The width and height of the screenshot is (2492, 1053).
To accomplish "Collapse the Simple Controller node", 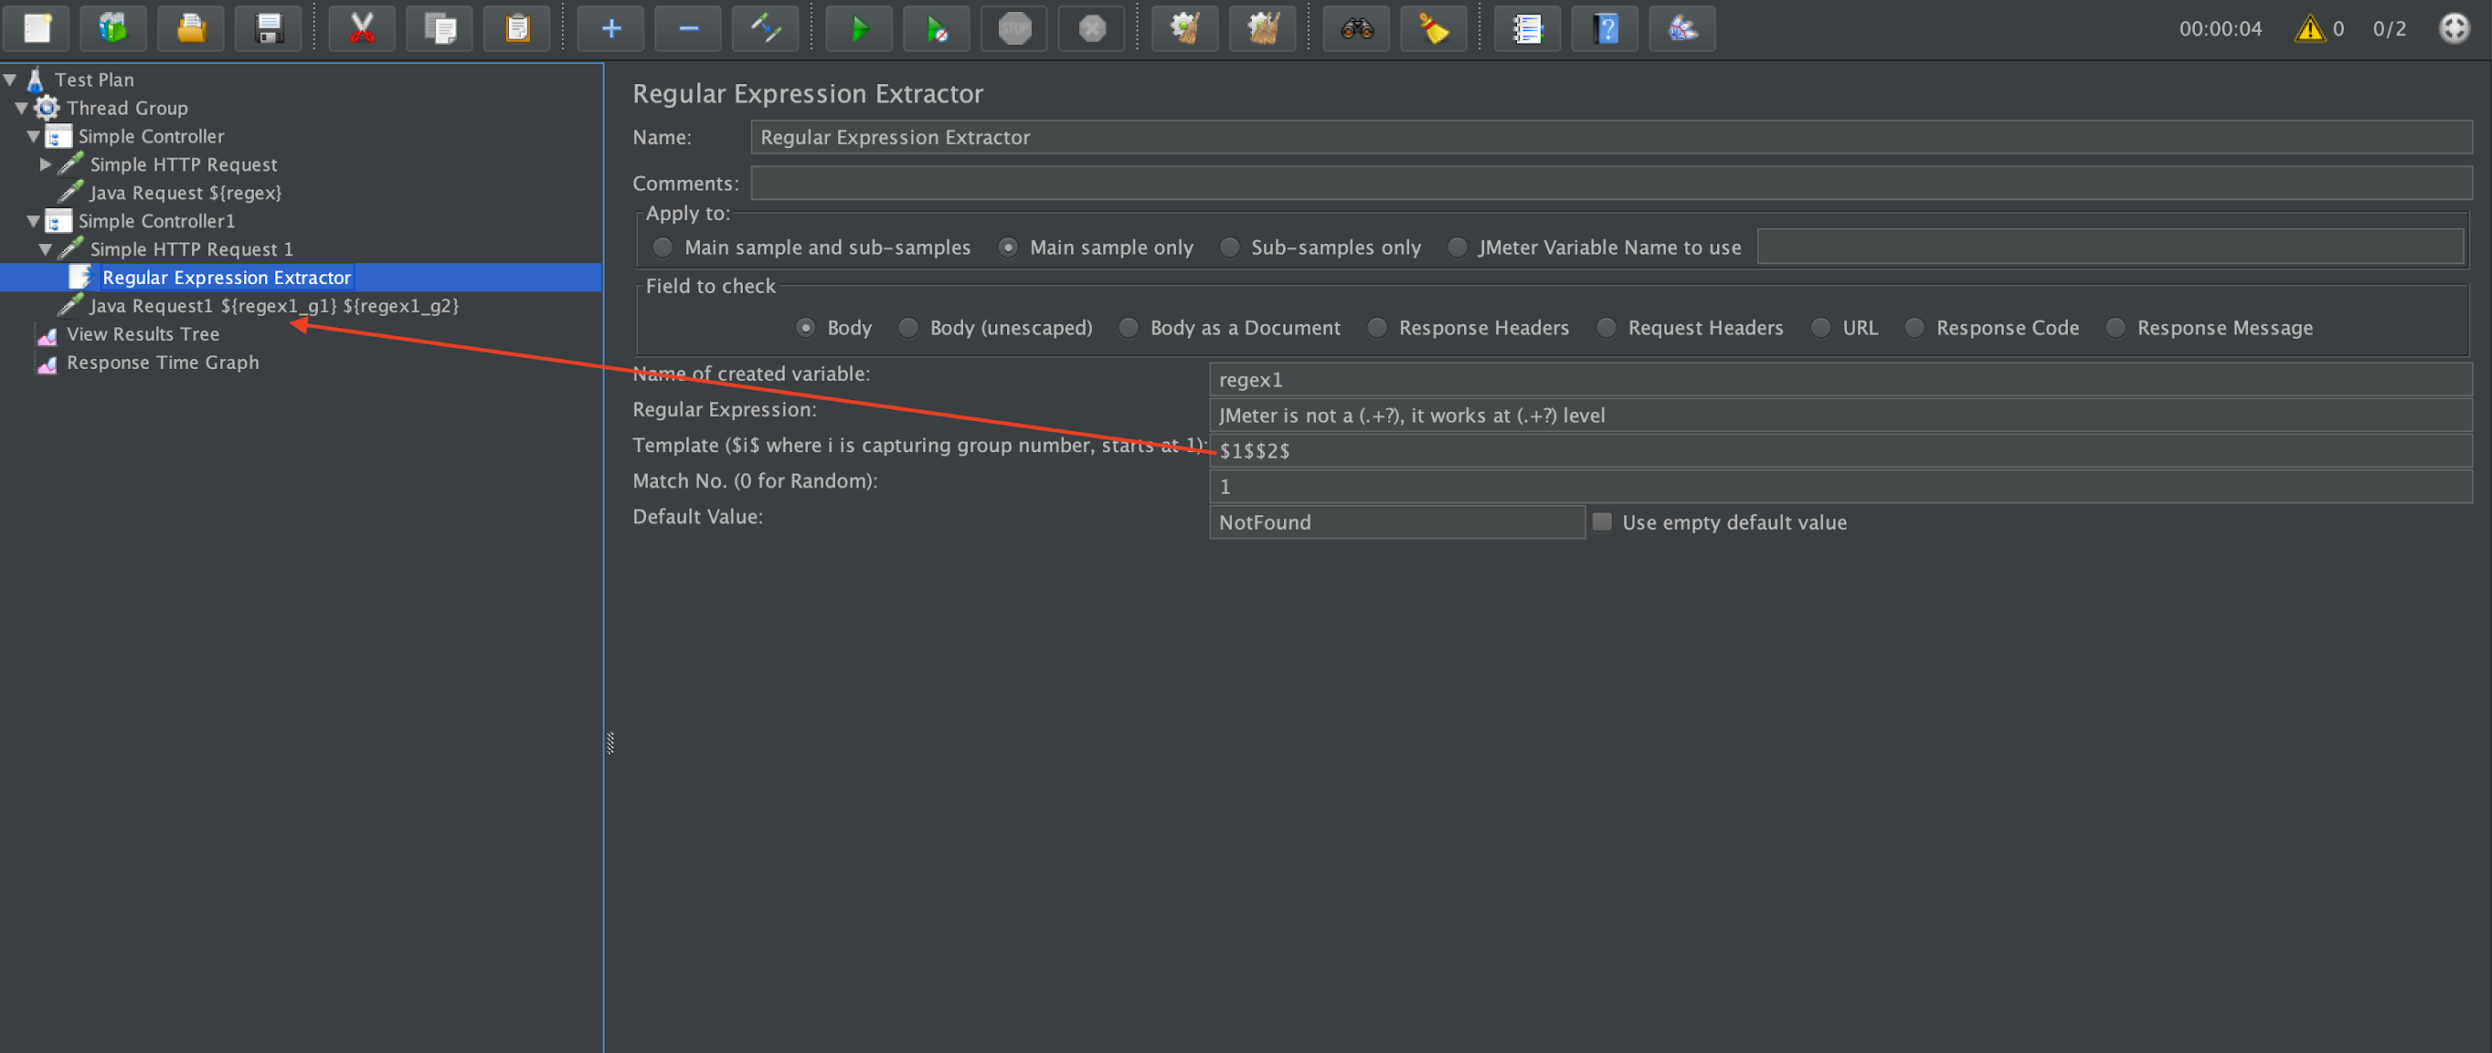I will (x=34, y=136).
